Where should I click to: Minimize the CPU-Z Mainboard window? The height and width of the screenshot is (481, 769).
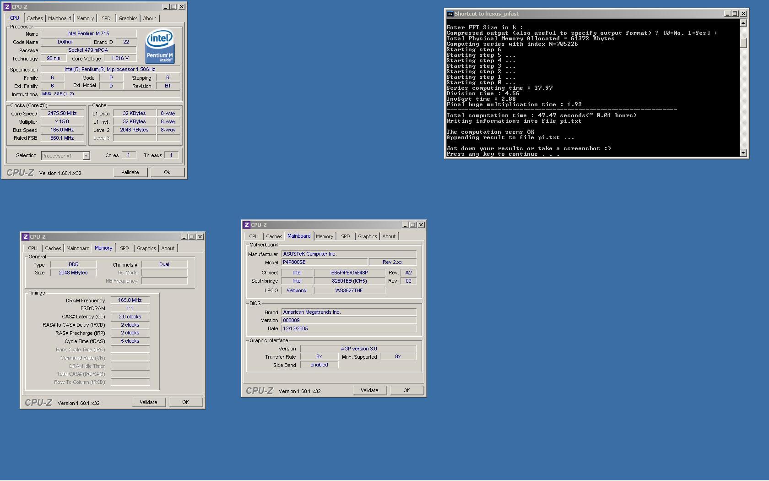(405, 225)
